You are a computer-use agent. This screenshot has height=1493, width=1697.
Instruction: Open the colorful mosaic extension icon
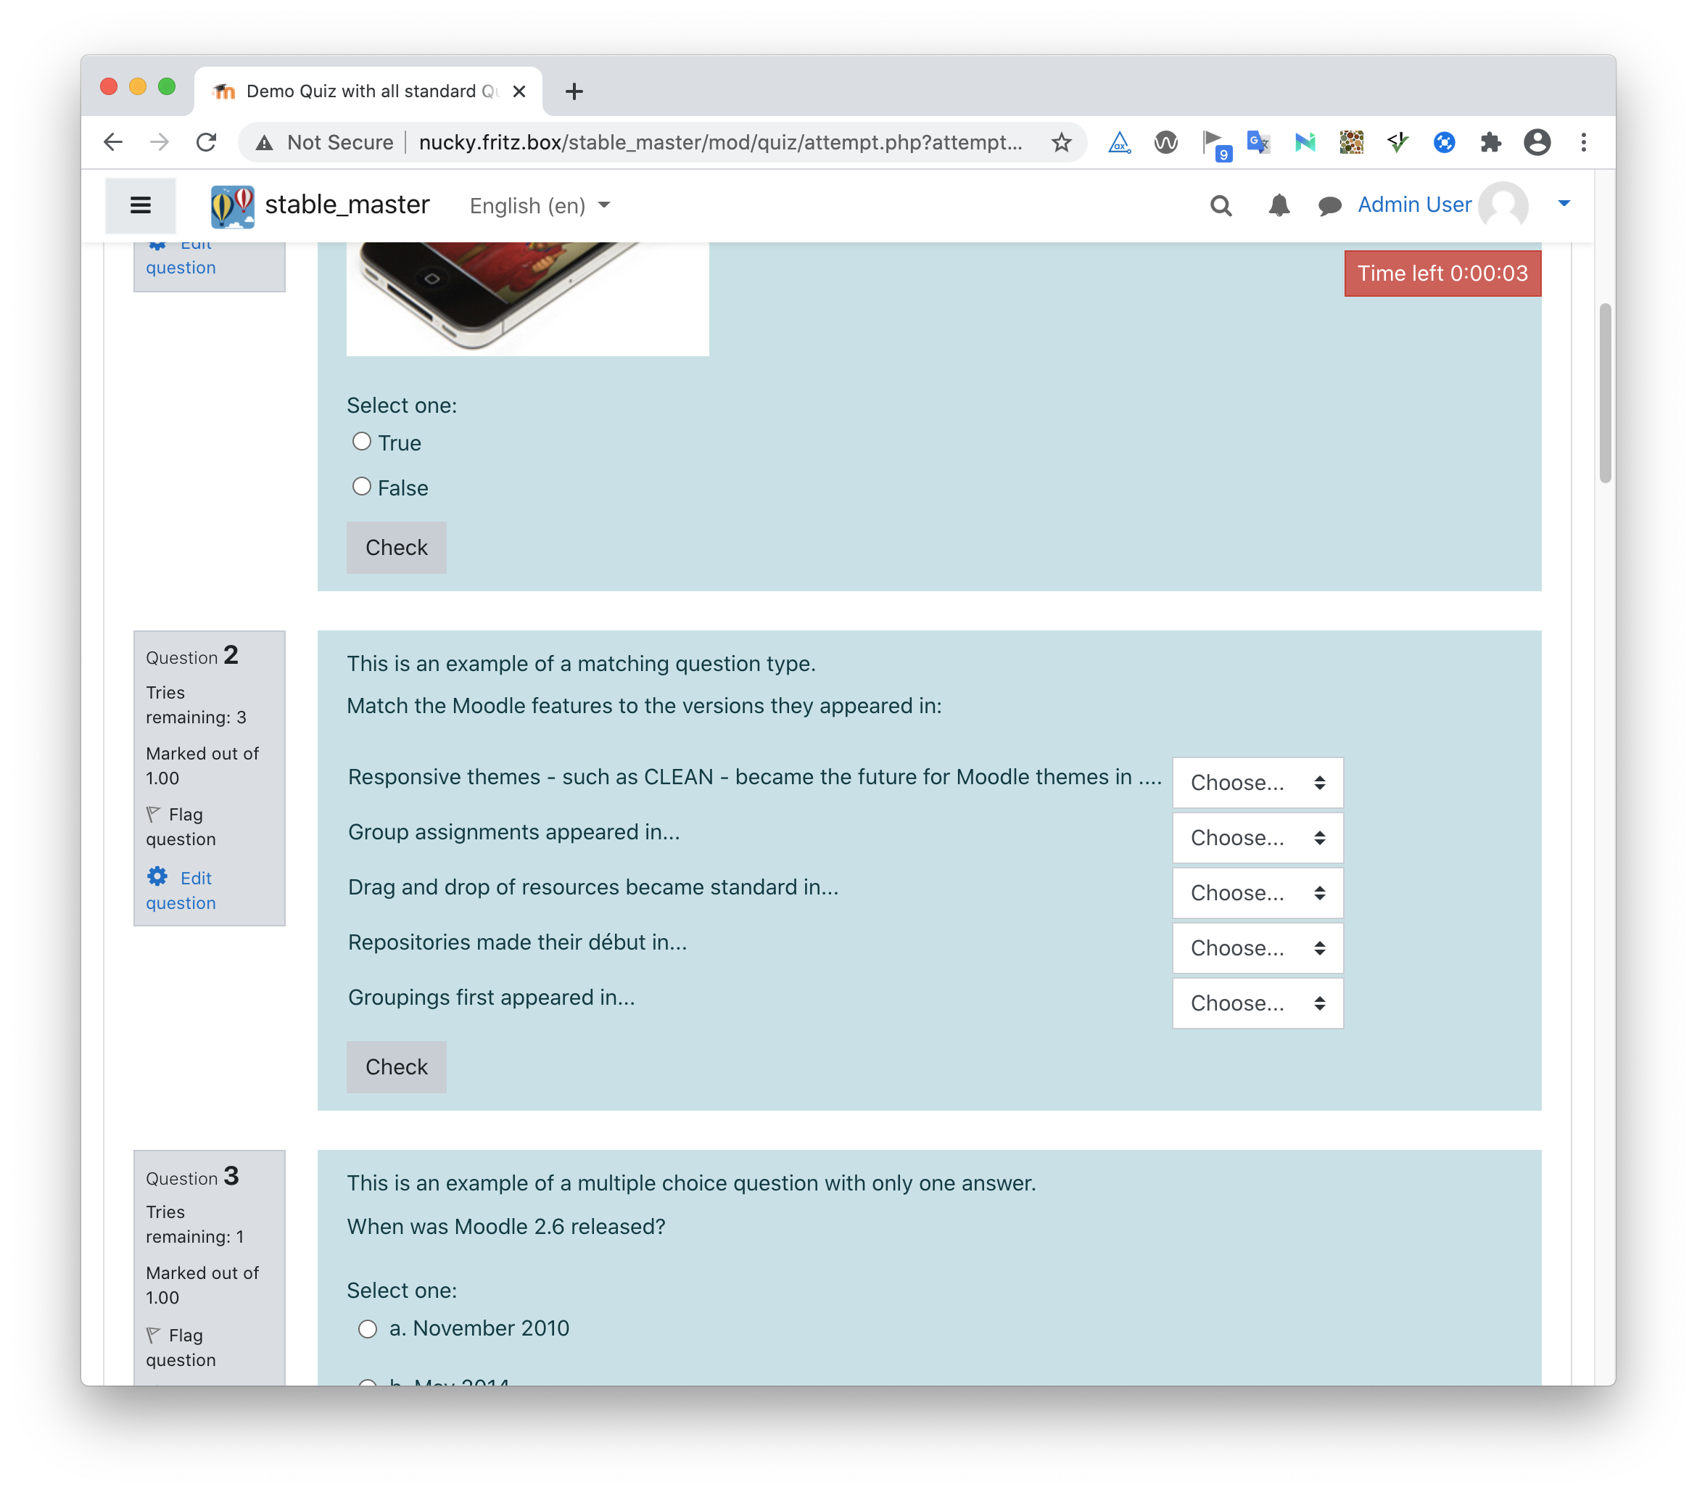(1351, 142)
